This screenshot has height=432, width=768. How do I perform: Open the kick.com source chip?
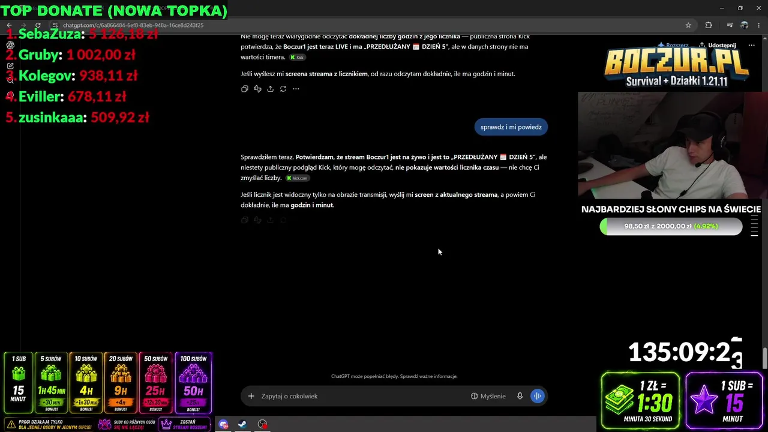click(297, 178)
